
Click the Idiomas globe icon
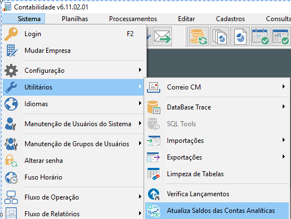click(11, 104)
